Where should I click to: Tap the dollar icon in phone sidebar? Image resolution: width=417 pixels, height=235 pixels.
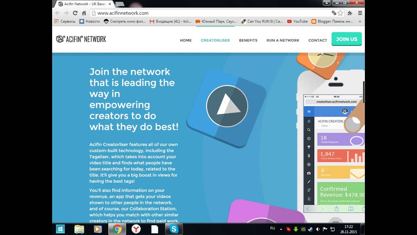tap(309, 156)
